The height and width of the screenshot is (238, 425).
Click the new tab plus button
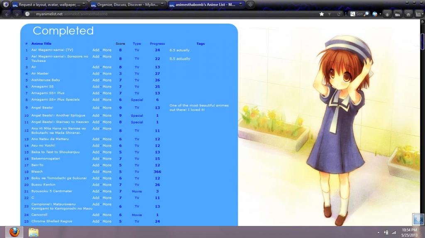(x=251, y=5)
